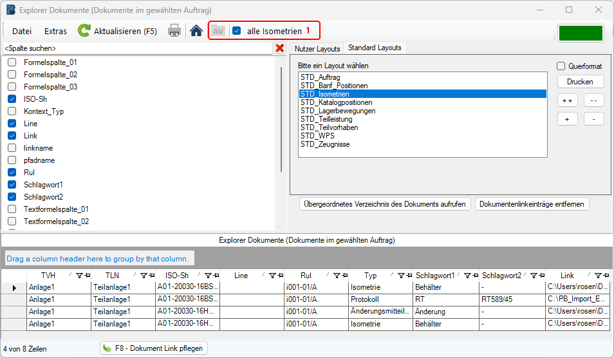Screen dimensions: 614x358
Task: Click the green Aktualisieren refresh icon
Action: (84, 31)
